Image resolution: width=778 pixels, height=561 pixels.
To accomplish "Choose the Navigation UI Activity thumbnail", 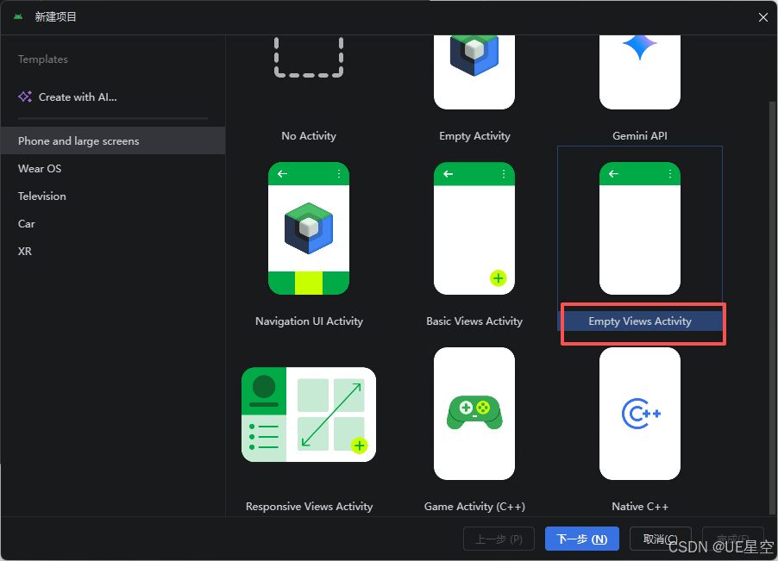I will [309, 228].
